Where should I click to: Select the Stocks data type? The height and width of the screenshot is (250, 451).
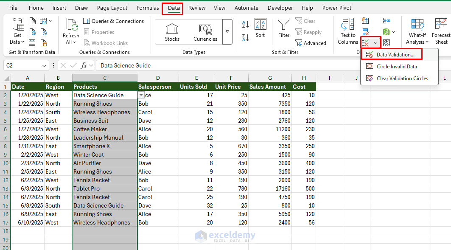click(172, 32)
